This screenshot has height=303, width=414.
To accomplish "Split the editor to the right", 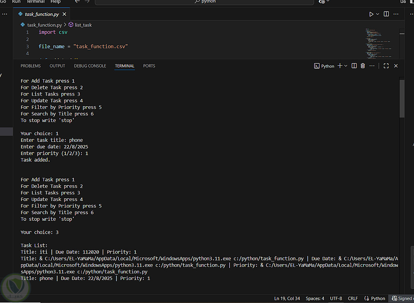I will 386,14.
